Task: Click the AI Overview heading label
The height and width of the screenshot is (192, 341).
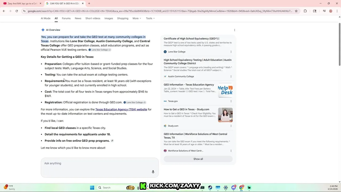Action: point(53,30)
